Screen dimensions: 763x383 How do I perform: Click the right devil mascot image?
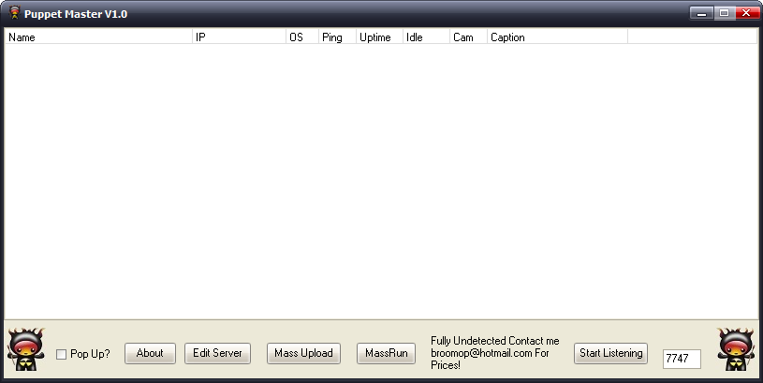(x=736, y=350)
